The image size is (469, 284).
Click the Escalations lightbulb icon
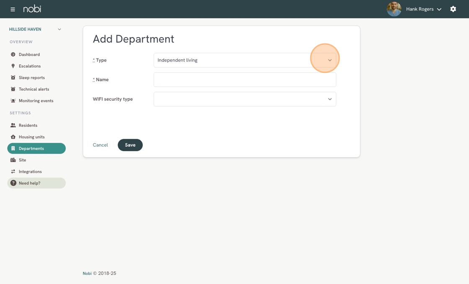tap(13, 66)
